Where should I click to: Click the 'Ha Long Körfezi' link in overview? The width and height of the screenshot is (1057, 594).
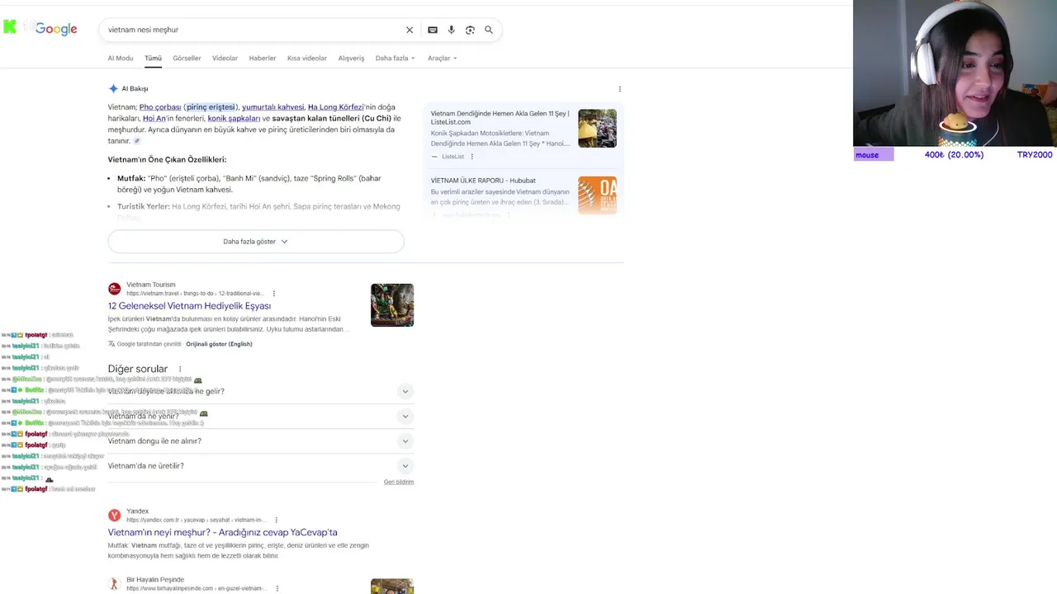tap(335, 107)
